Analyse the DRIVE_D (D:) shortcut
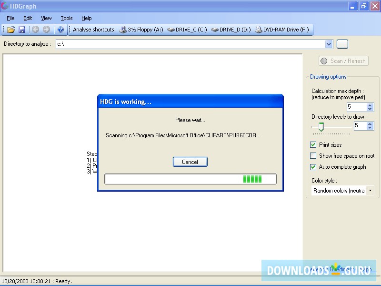Image resolution: width=381 pixels, height=286 pixels. [x=231, y=30]
